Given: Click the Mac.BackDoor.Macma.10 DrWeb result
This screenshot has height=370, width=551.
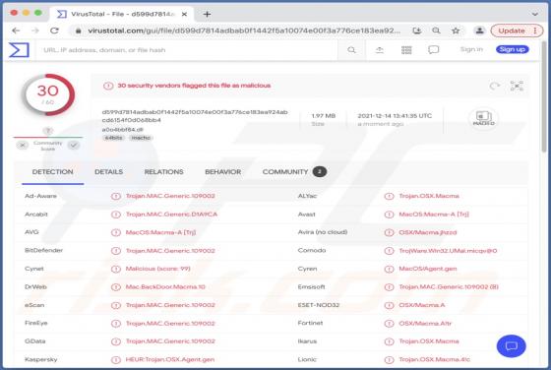Looking at the screenshot, I should [x=165, y=287].
